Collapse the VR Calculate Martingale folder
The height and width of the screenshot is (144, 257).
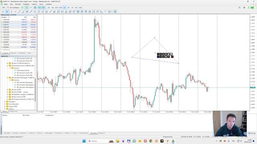coord(7,78)
